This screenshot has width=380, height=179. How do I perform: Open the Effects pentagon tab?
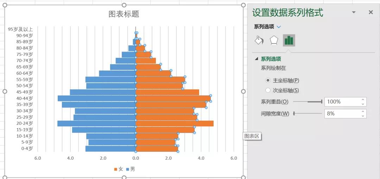pos(274,40)
